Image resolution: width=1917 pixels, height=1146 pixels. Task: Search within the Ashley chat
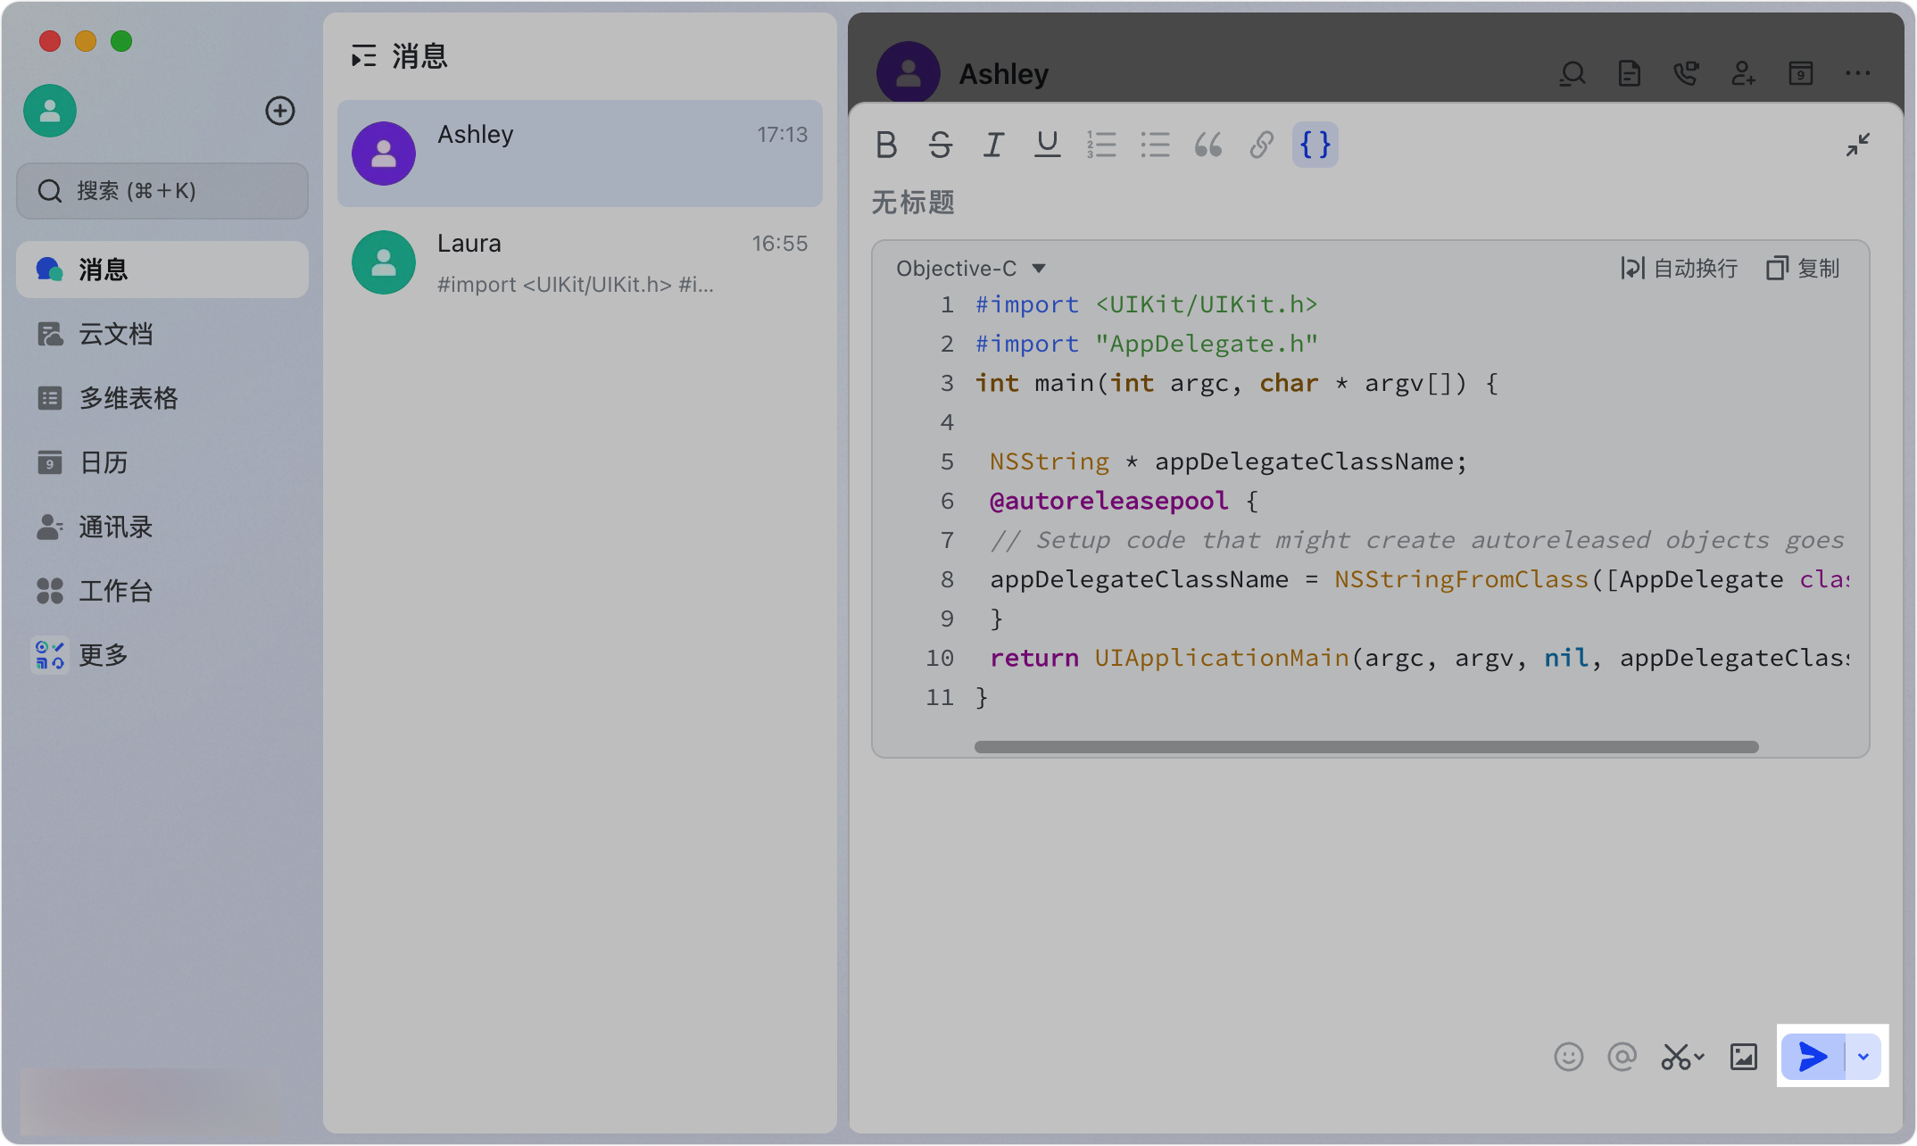point(1573,74)
